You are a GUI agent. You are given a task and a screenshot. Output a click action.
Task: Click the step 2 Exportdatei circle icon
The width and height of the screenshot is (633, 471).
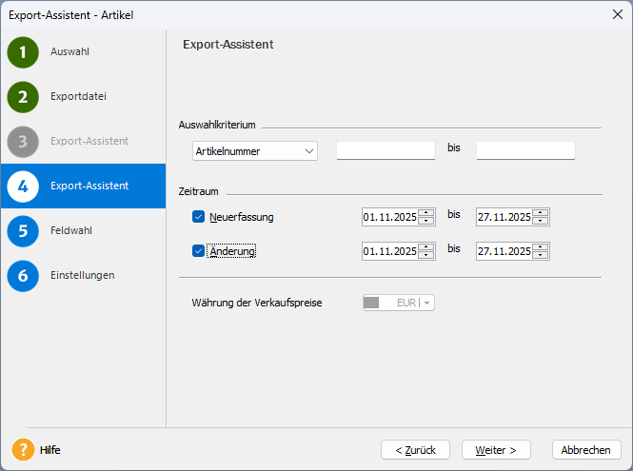tap(23, 97)
